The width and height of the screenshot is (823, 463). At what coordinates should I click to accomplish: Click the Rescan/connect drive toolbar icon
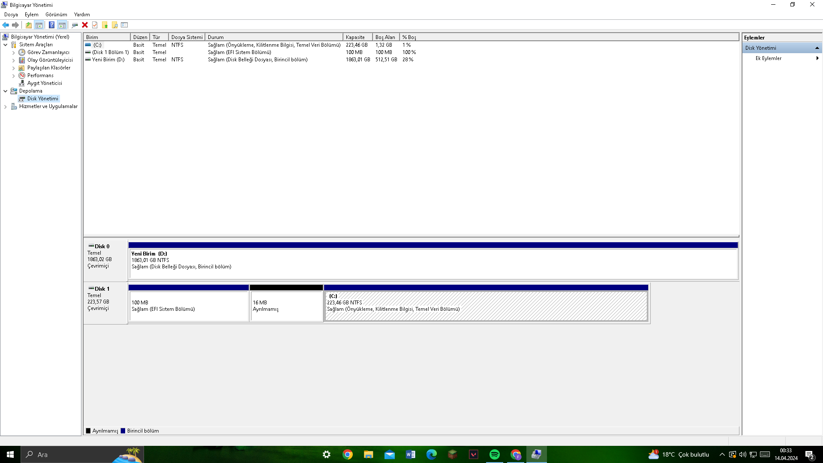pyautogui.click(x=75, y=25)
